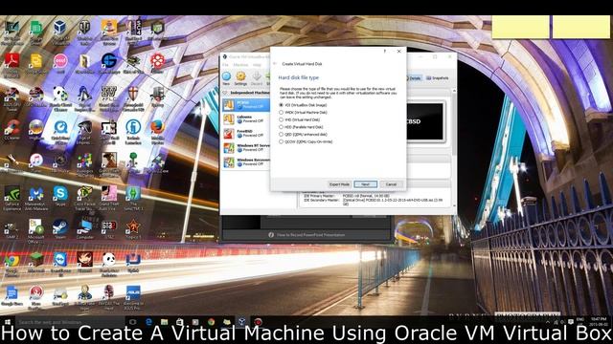Open the Minecraft desktop icon

coord(36,263)
